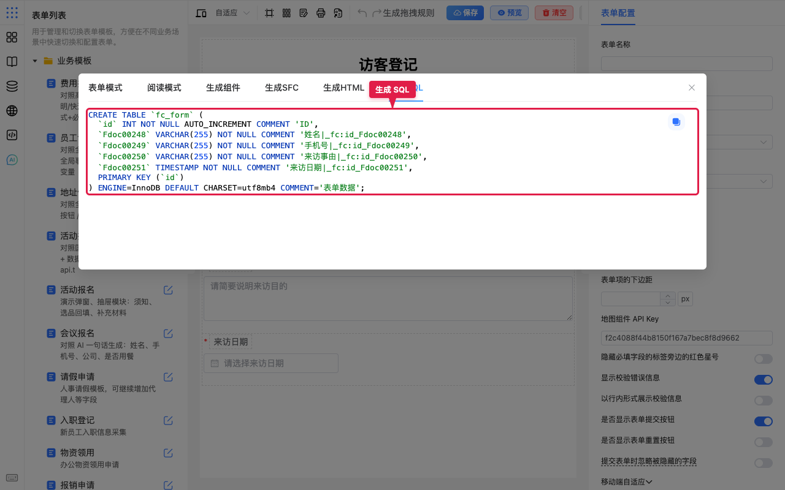Edit the 入职登记 template
This screenshot has width=785, height=490.
[x=168, y=420]
